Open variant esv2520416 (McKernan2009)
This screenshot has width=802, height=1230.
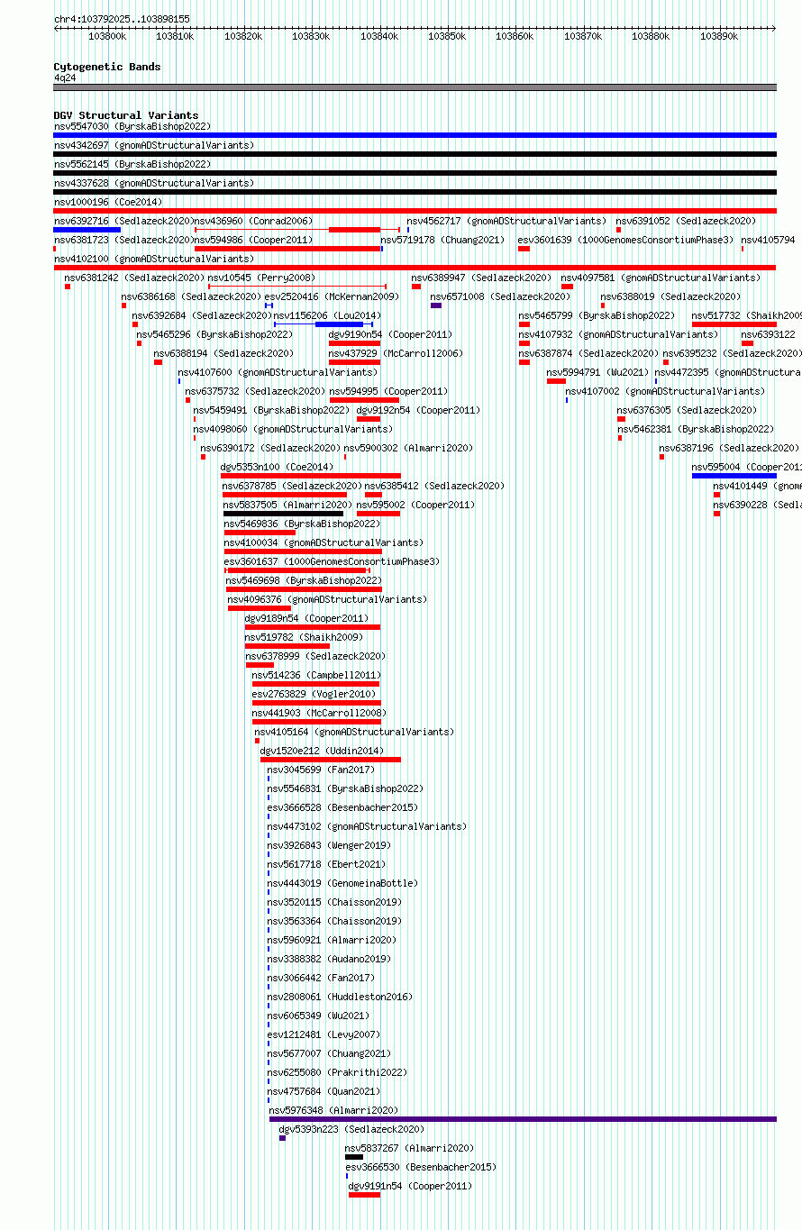332,296
